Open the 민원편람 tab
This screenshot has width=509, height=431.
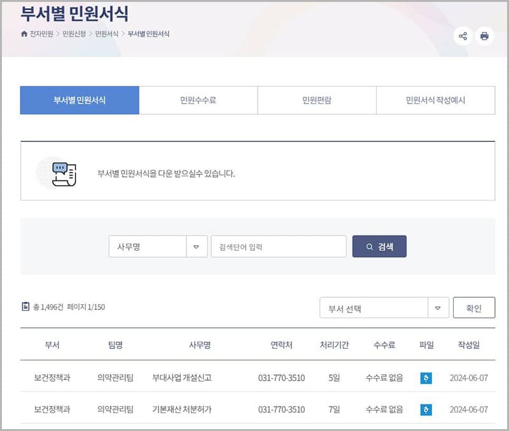316,101
